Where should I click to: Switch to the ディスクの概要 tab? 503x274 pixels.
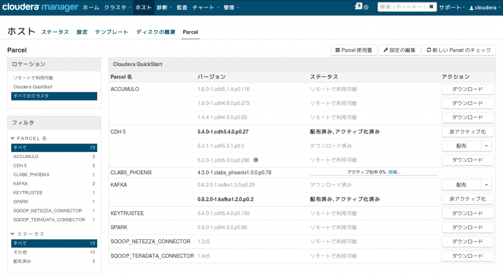point(156,32)
